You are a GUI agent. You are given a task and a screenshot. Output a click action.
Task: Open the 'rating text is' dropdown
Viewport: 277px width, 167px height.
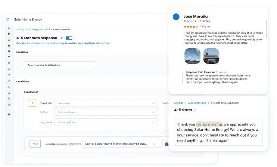pyautogui.click(x=106, y=122)
